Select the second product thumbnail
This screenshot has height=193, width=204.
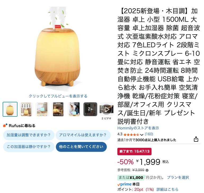26,109
